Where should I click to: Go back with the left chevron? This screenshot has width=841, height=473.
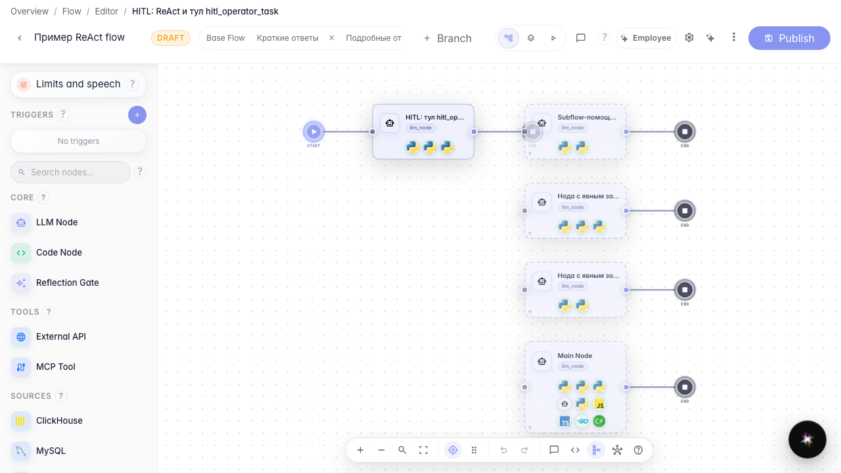(x=20, y=38)
